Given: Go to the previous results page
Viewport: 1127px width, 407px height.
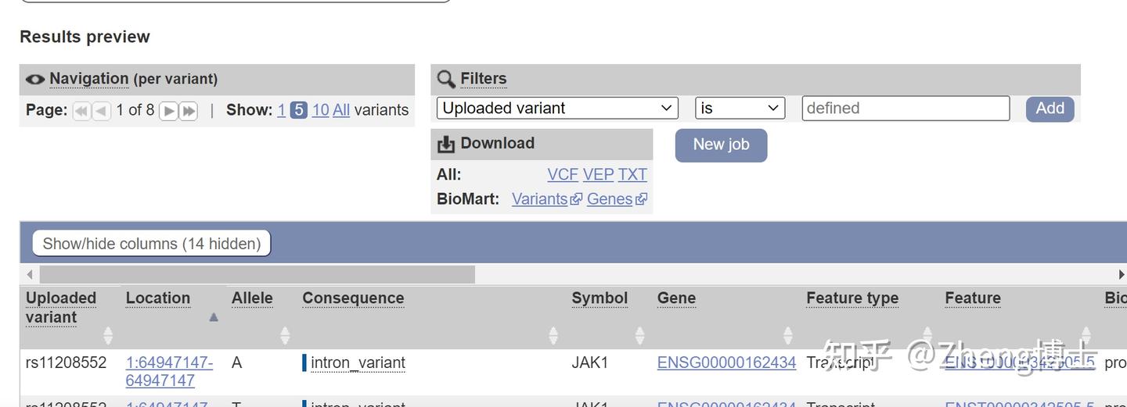Looking at the screenshot, I should tap(102, 111).
